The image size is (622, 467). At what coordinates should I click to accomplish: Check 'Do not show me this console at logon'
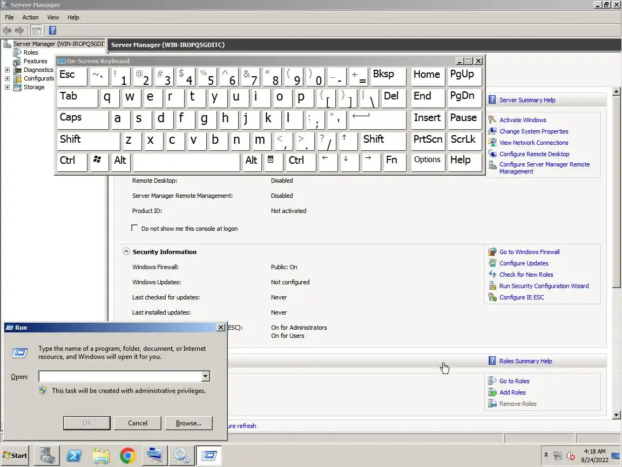coord(134,228)
